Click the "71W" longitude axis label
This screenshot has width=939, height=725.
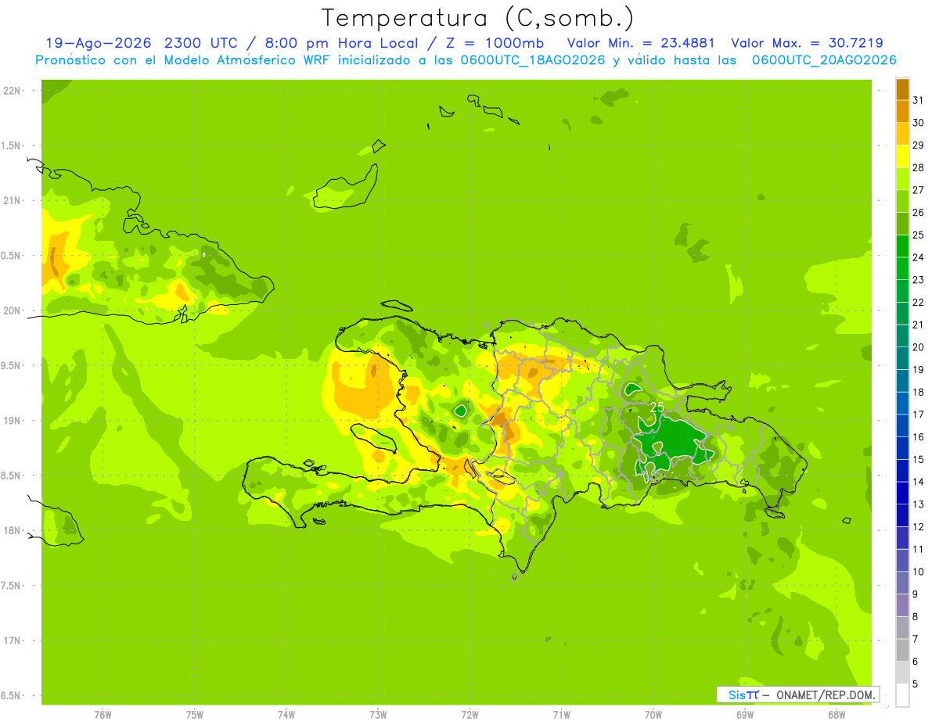[562, 714]
